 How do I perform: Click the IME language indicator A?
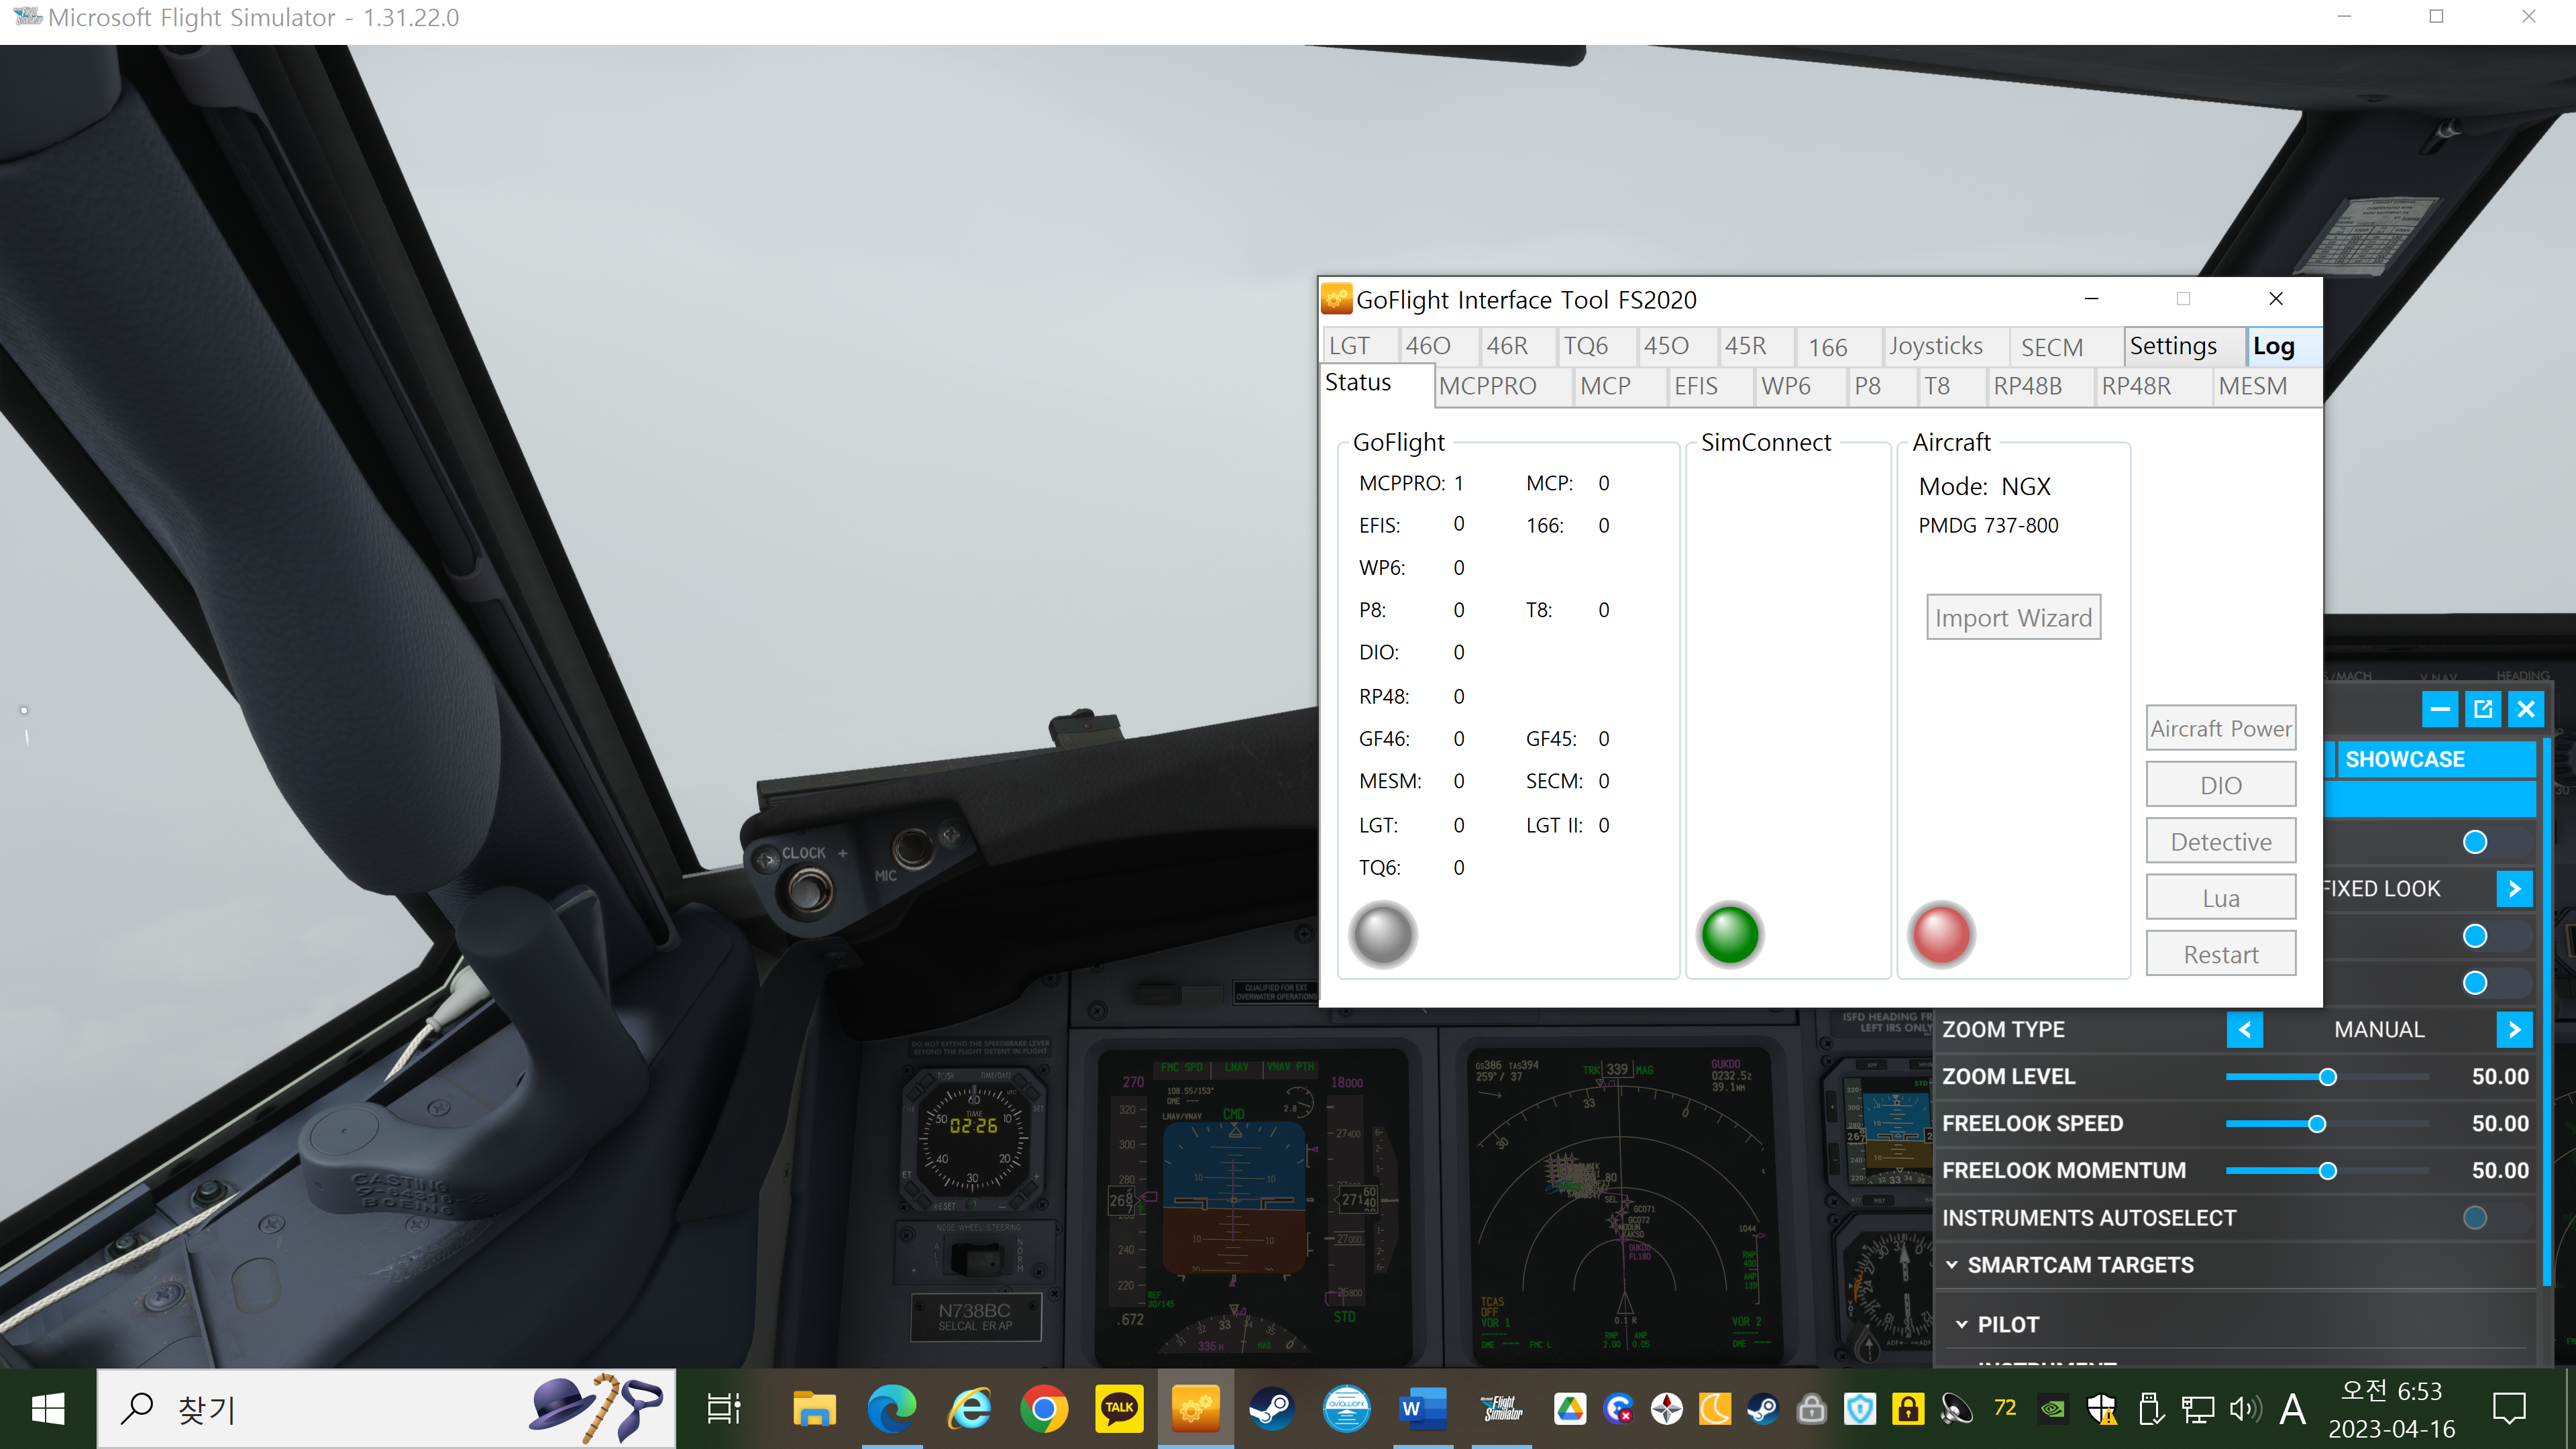[2293, 1409]
